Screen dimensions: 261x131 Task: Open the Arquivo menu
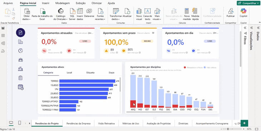click(x=8, y=3)
